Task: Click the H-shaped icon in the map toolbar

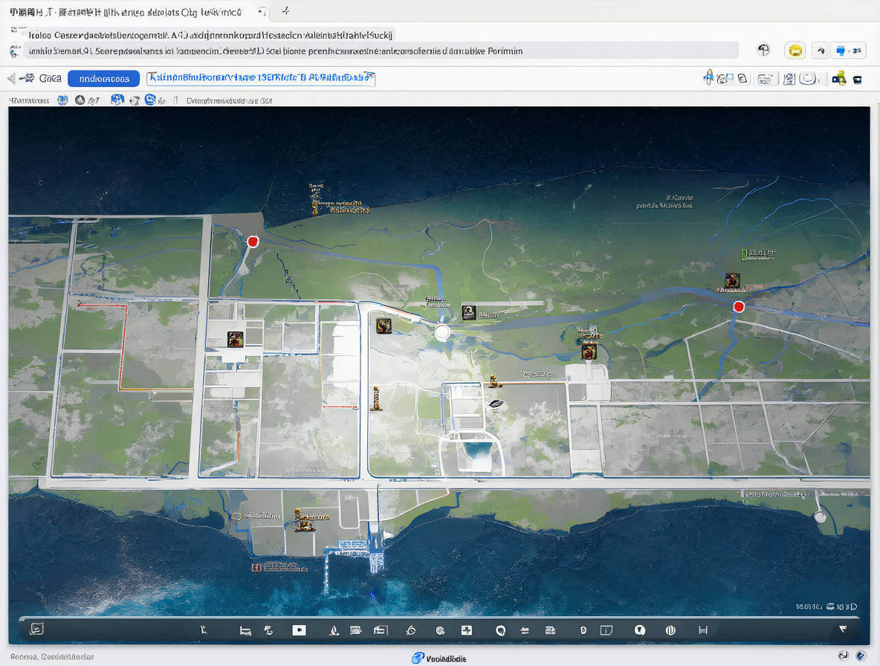Action: click(x=702, y=630)
